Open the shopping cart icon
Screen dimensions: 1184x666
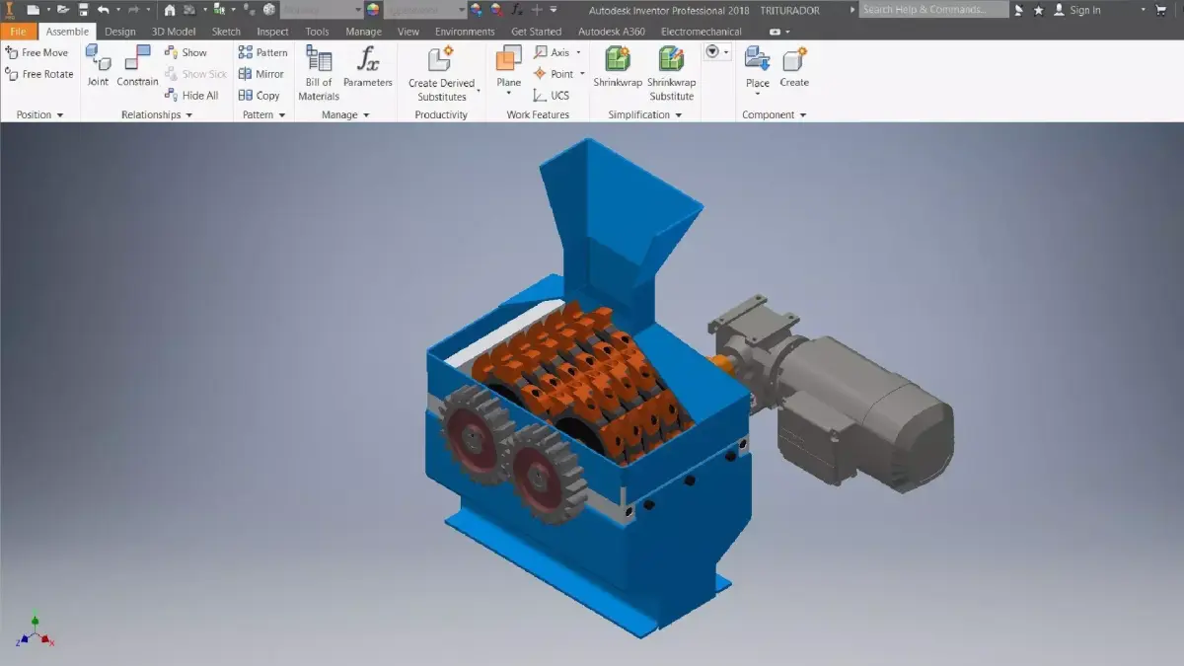(x=1162, y=10)
